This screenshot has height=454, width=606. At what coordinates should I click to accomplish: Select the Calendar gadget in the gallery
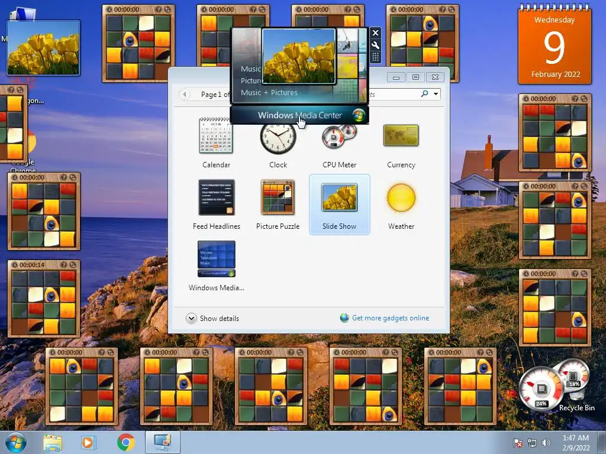coord(217,143)
